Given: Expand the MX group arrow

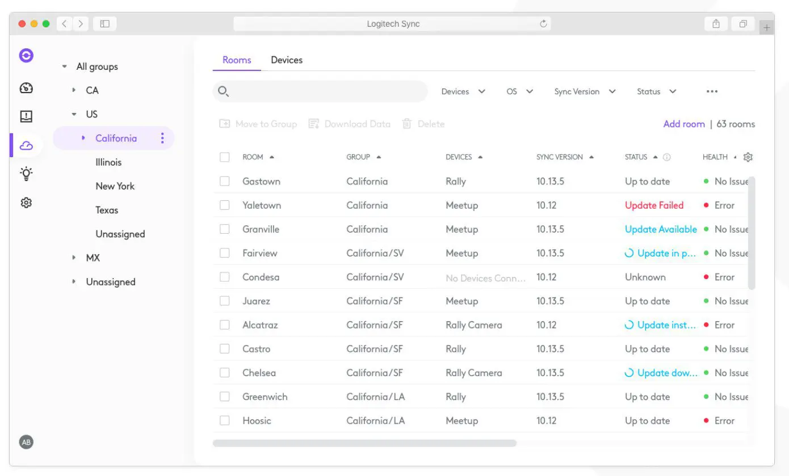Looking at the screenshot, I should pos(74,258).
